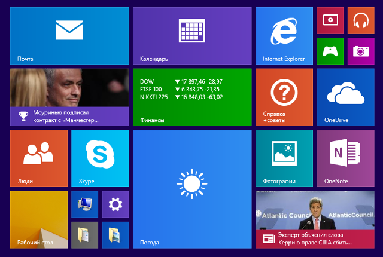Screen dimensions: 383x257
Task: Click the FTSE 100 index row
Action: [x=180, y=89]
